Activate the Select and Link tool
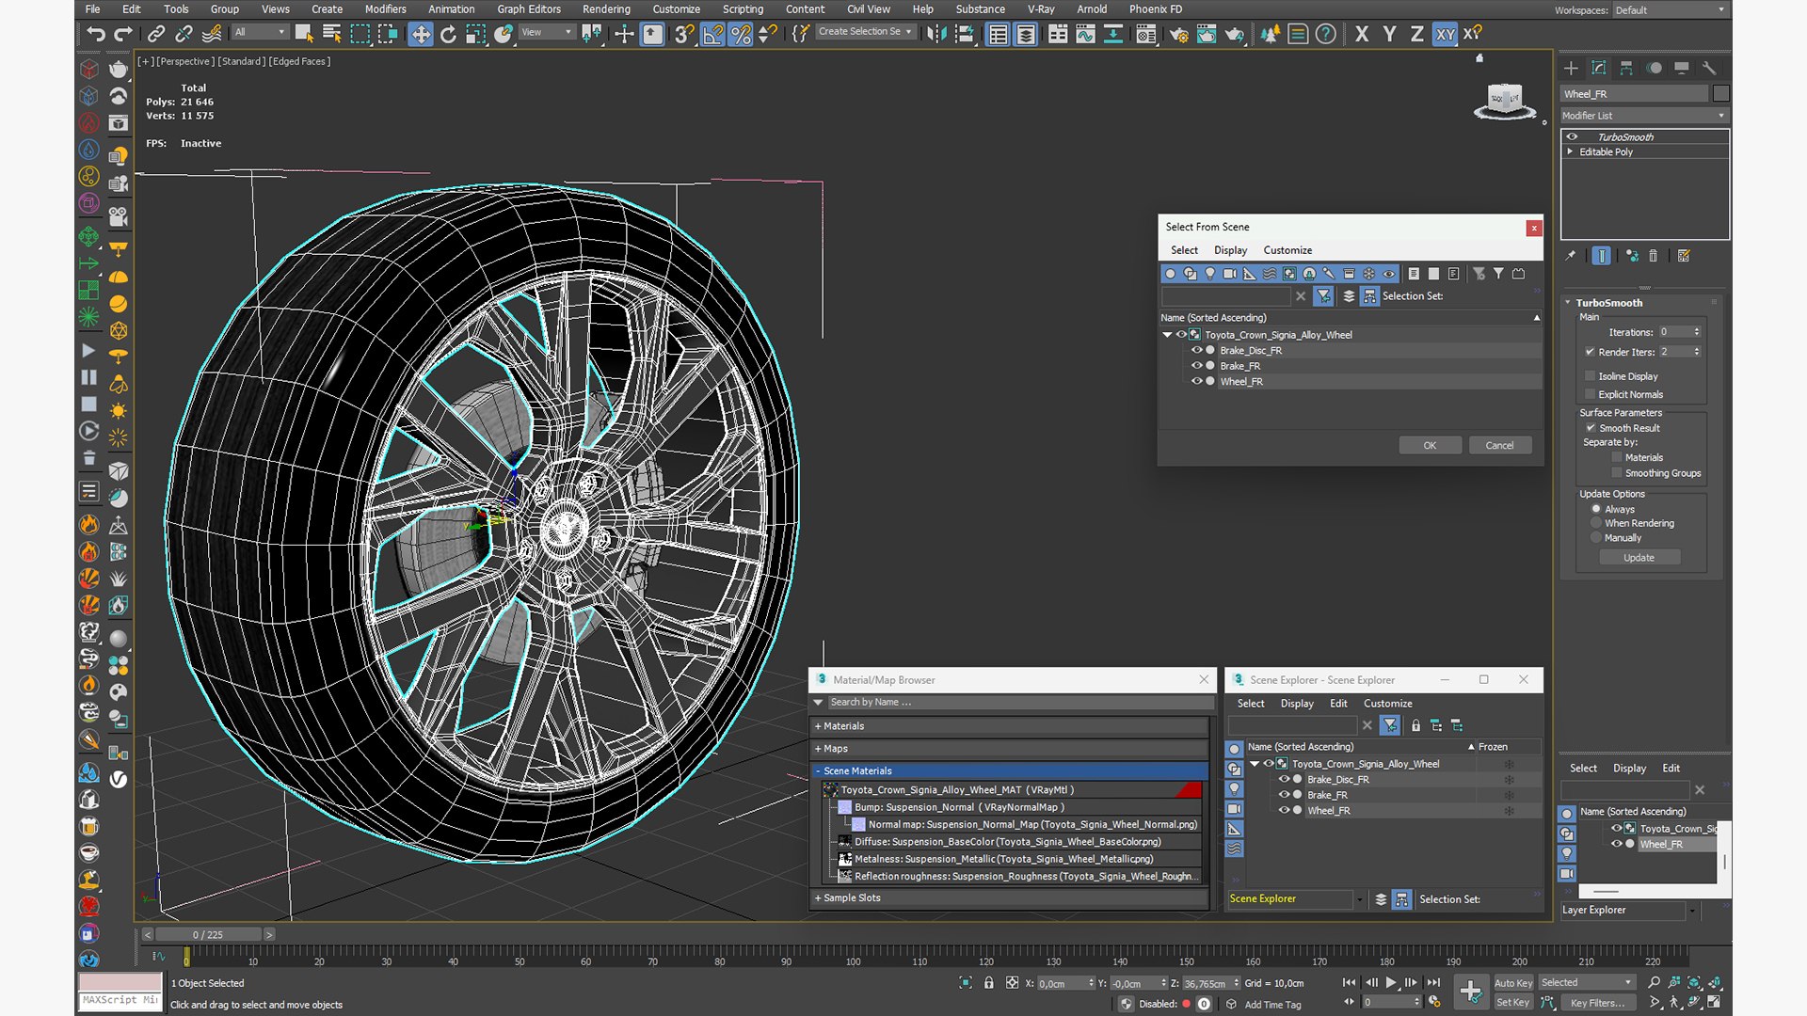The image size is (1807, 1016). [156, 35]
